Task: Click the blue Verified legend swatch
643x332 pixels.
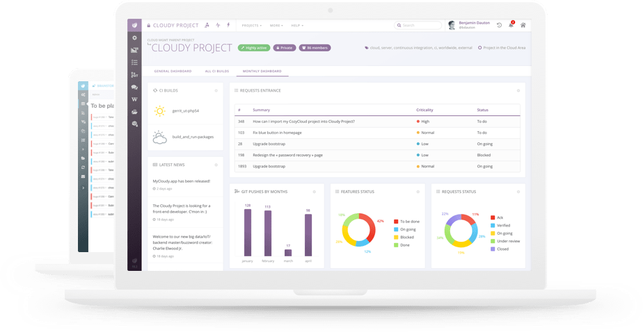Action: click(x=493, y=226)
